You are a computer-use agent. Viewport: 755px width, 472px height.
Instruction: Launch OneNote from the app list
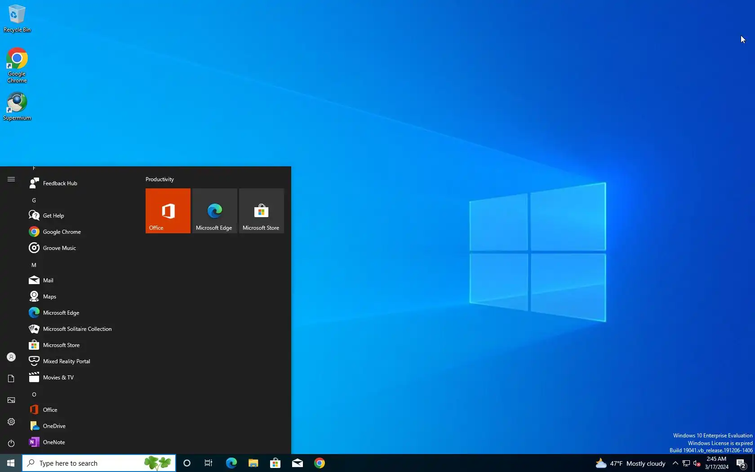pos(81,442)
